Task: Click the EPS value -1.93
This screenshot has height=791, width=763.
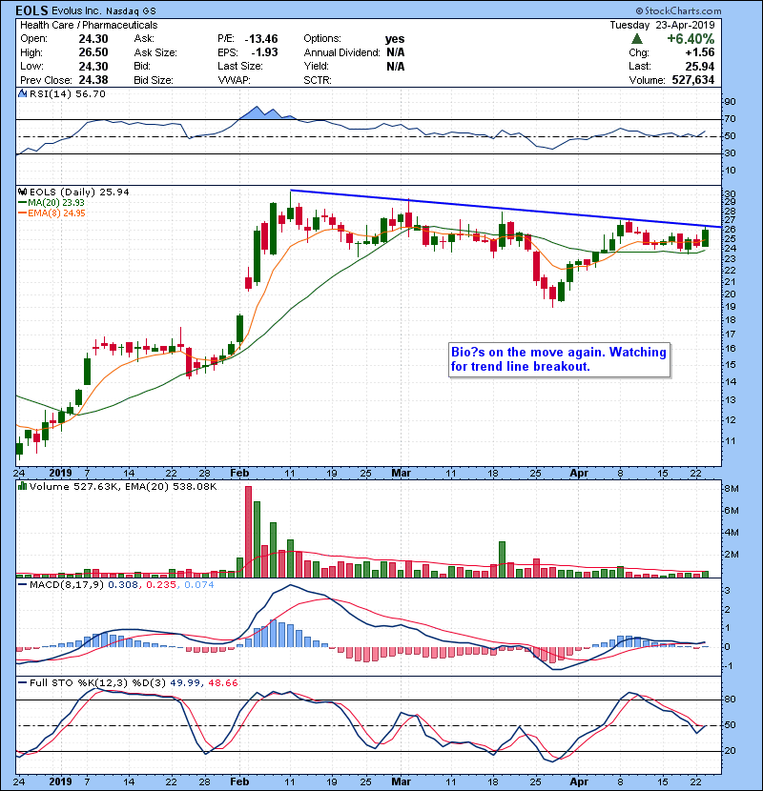Action: pos(264,52)
